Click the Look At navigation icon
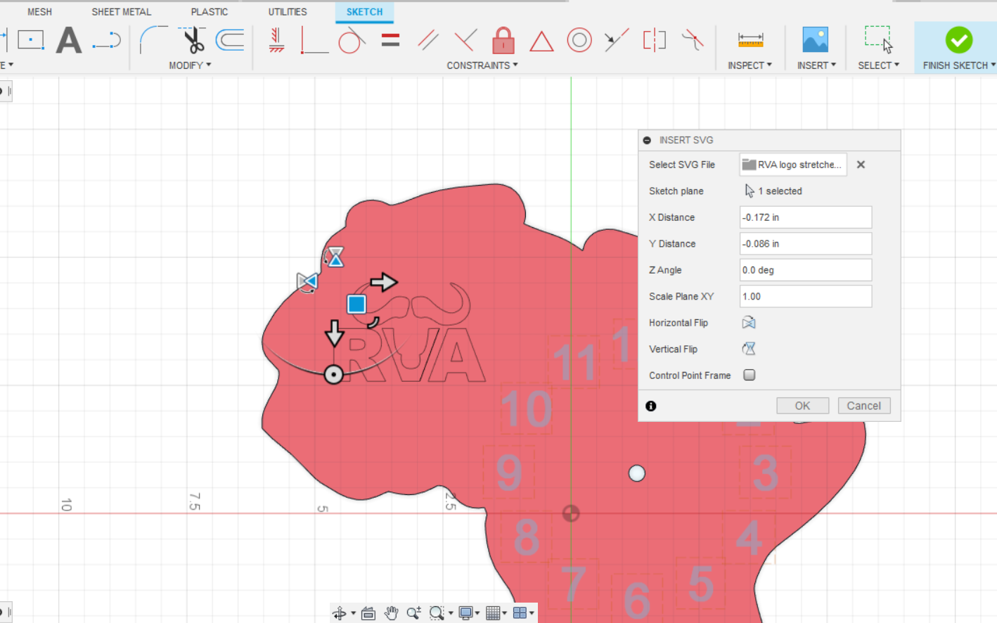 [x=368, y=613]
